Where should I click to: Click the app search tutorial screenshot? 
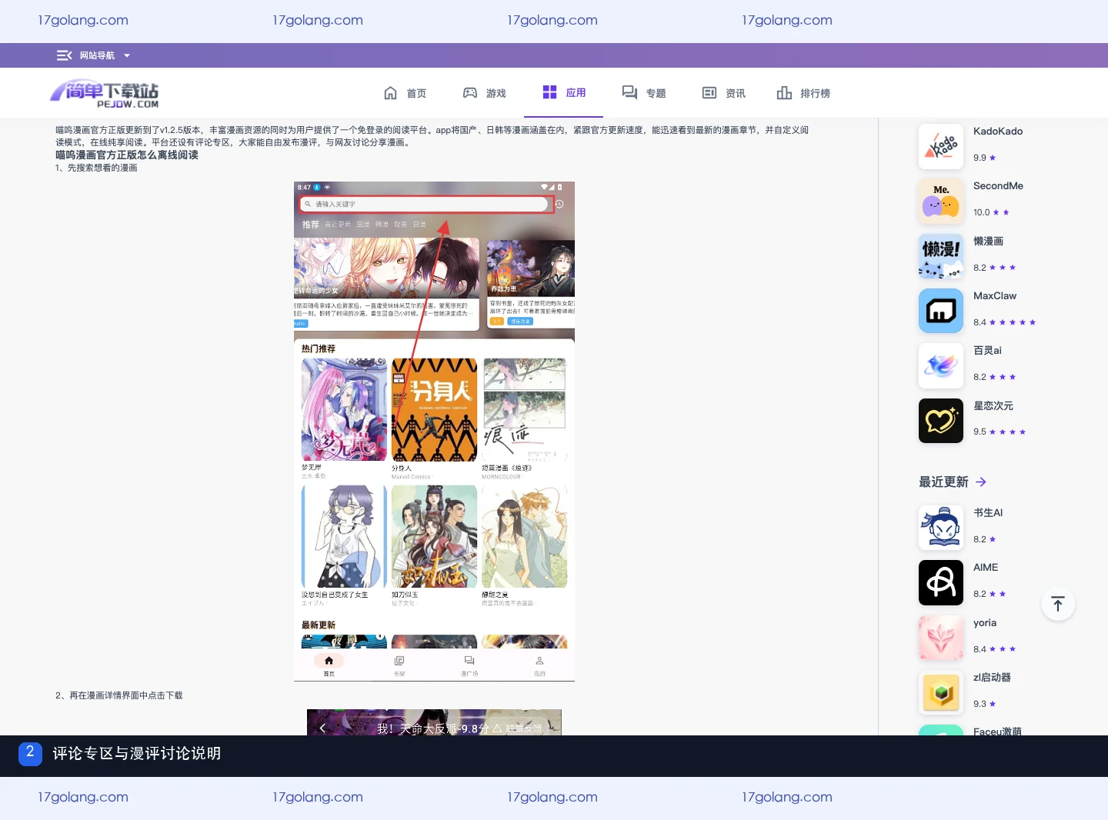(x=434, y=432)
